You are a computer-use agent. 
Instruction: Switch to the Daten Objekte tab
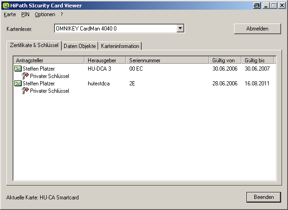click(x=80, y=46)
